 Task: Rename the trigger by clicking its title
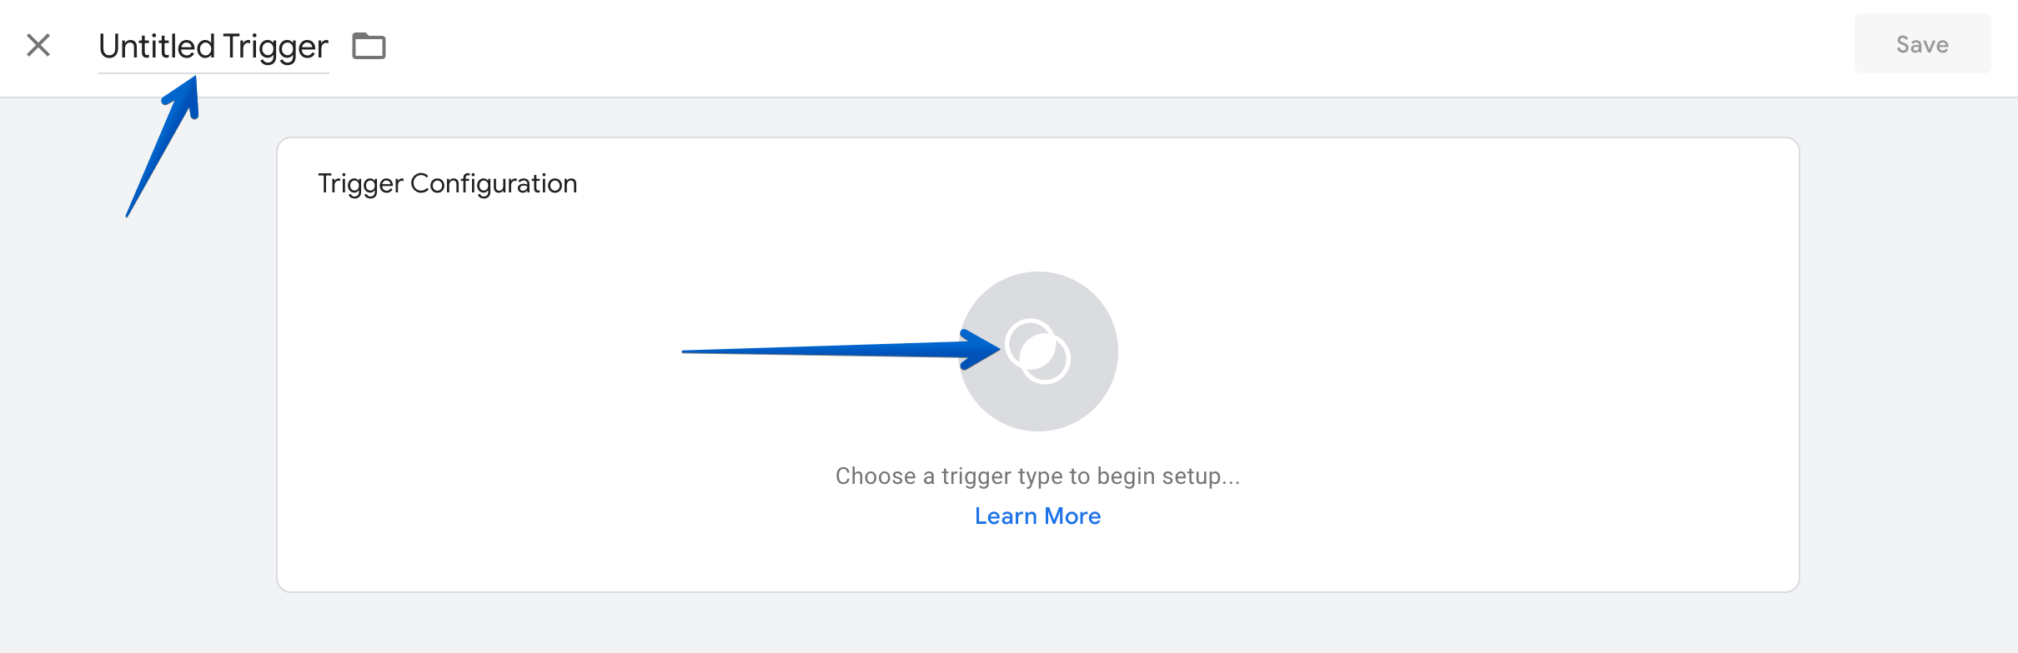pos(213,47)
